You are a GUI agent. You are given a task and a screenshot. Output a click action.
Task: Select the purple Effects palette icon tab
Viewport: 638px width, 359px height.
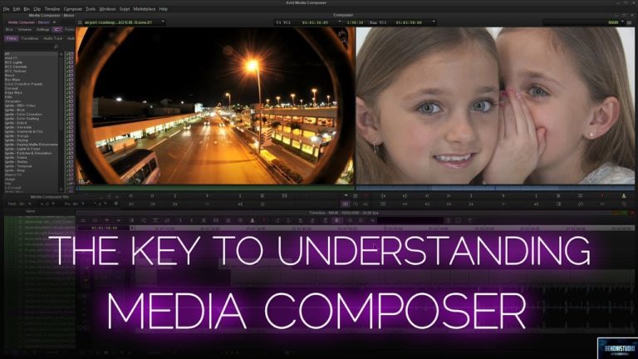pyautogui.click(x=57, y=30)
